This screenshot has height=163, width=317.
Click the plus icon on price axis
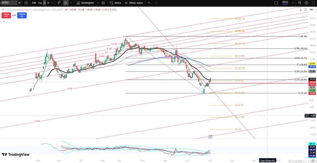306,116
